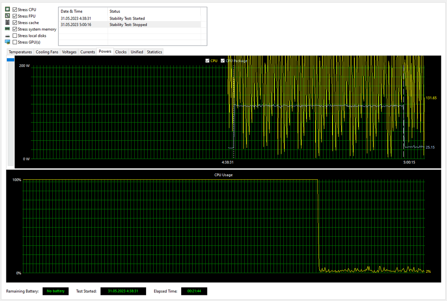Open the Cooling Fans tab
This screenshot has width=447, height=301.
[47, 52]
